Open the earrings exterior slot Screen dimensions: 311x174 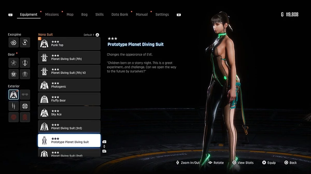coord(13,106)
